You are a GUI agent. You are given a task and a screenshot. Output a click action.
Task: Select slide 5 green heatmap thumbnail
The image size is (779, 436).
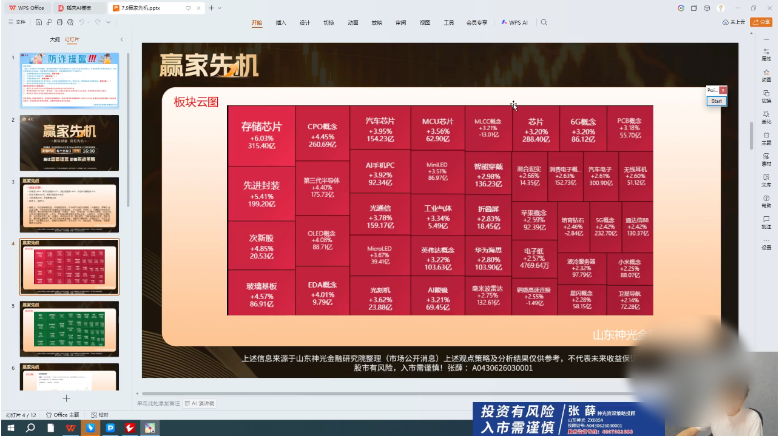(70, 329)
